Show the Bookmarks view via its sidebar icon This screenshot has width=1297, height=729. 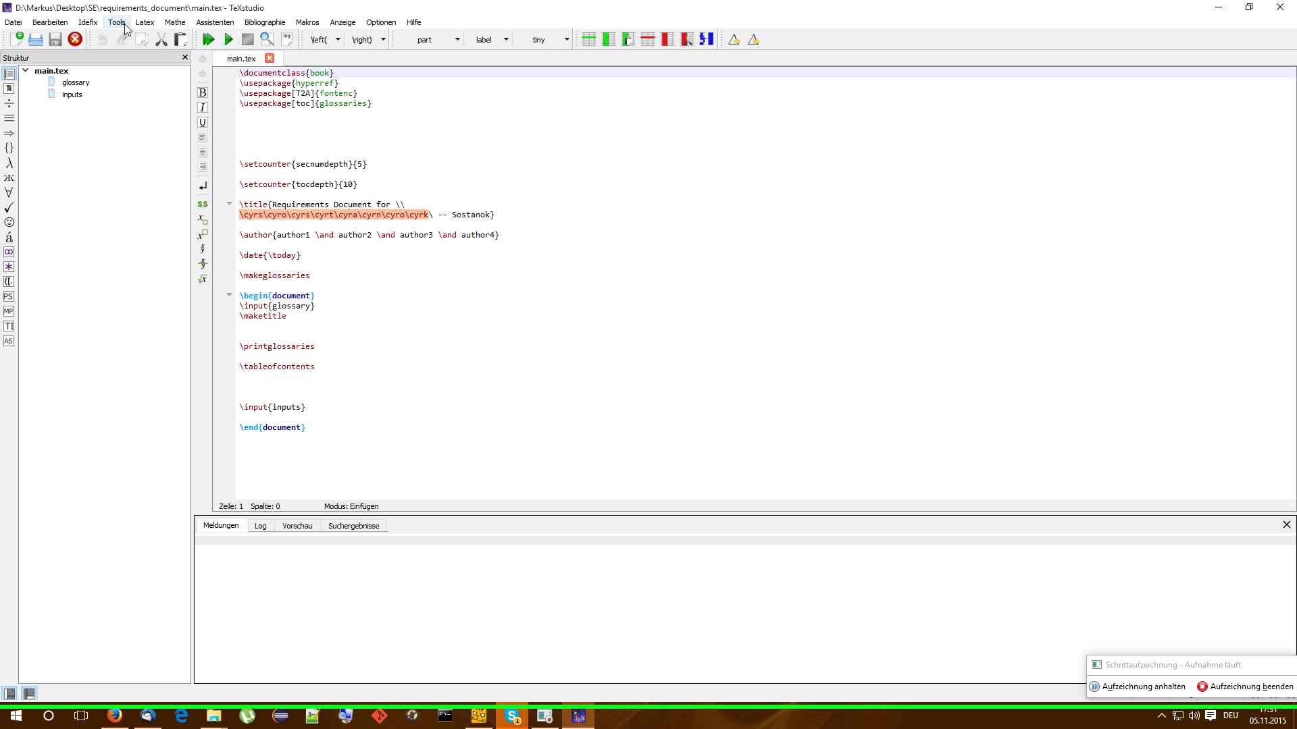tap(9, 88)
